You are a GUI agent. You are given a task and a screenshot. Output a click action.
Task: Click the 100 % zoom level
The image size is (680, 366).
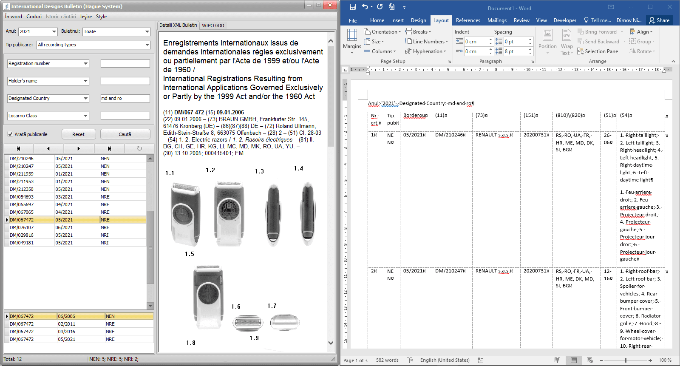point(665,360)
